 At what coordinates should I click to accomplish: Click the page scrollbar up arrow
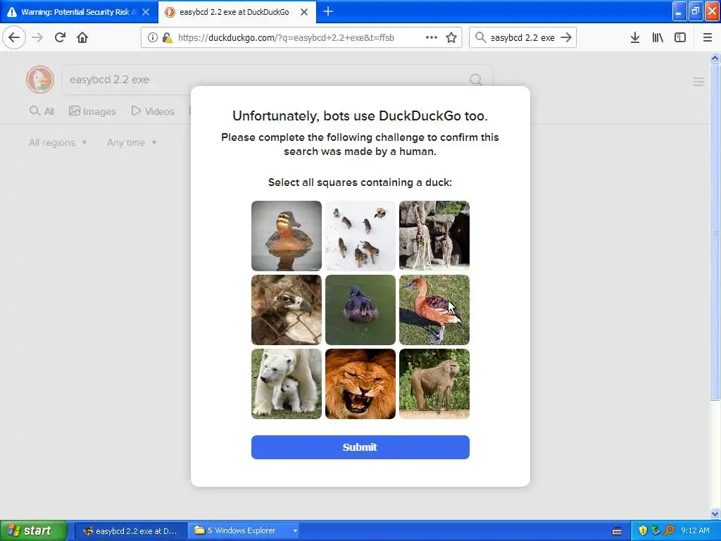click(x=715, y=58)
